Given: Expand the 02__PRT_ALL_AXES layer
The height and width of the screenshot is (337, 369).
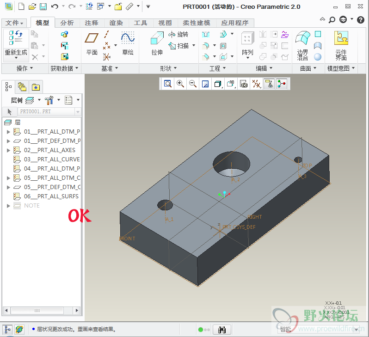Looking at the screenshot, I should coord(8,150).
